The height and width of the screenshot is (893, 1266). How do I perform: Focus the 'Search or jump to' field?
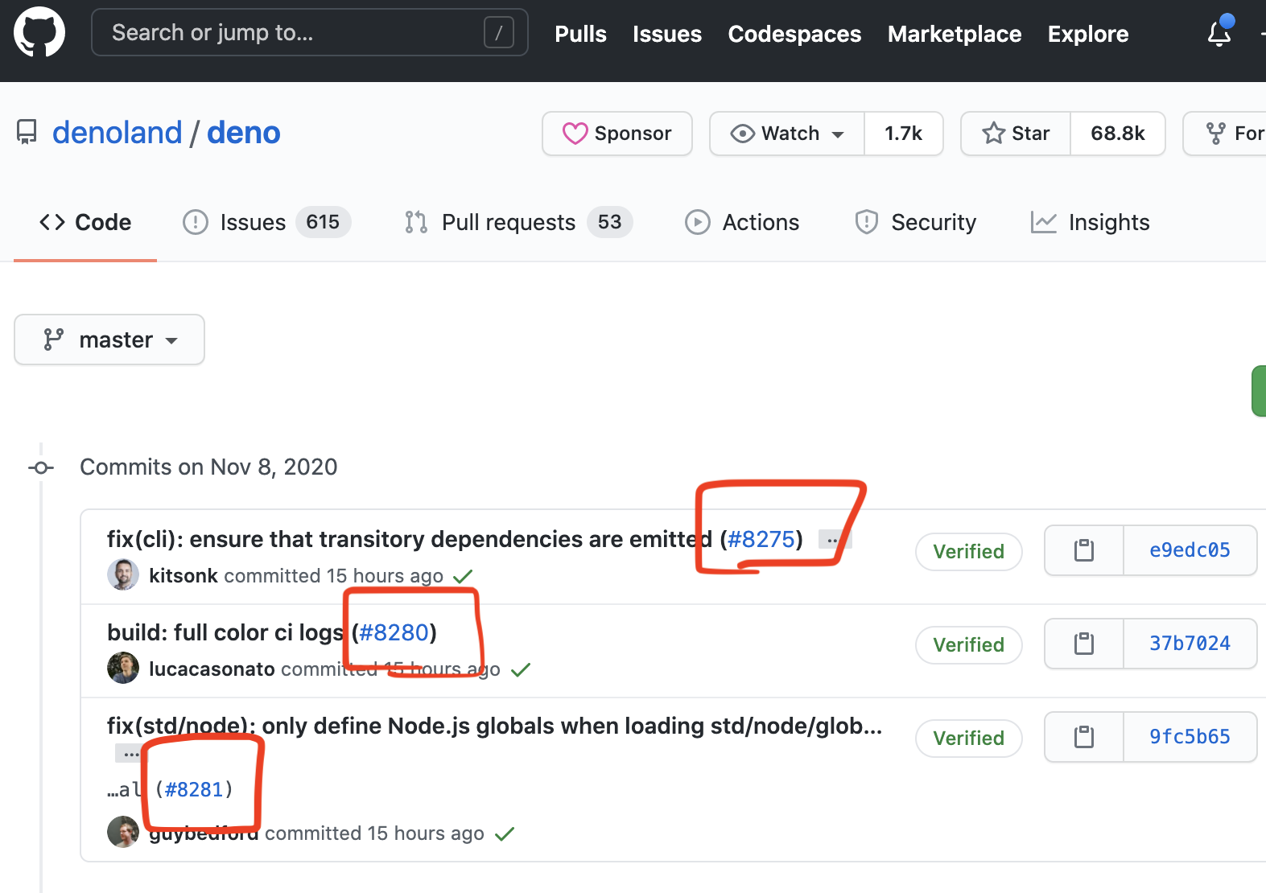pos(310,32)
